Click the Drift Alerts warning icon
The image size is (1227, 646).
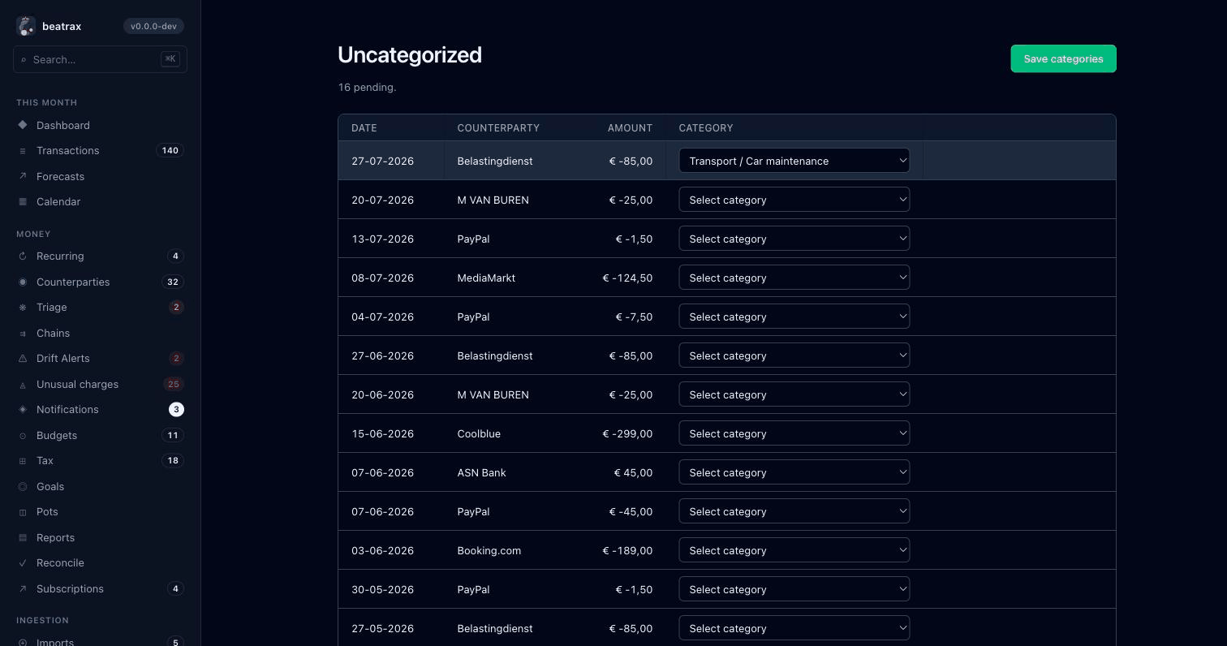23,359
